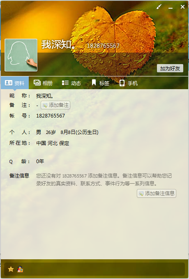Select the 资料 profile tab
Image resolution: width=189 pixels, height=279 pixels.
[15, 83]
